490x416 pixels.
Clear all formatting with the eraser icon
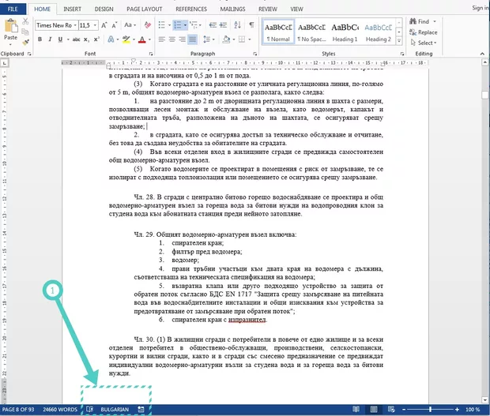pos(147,24)
